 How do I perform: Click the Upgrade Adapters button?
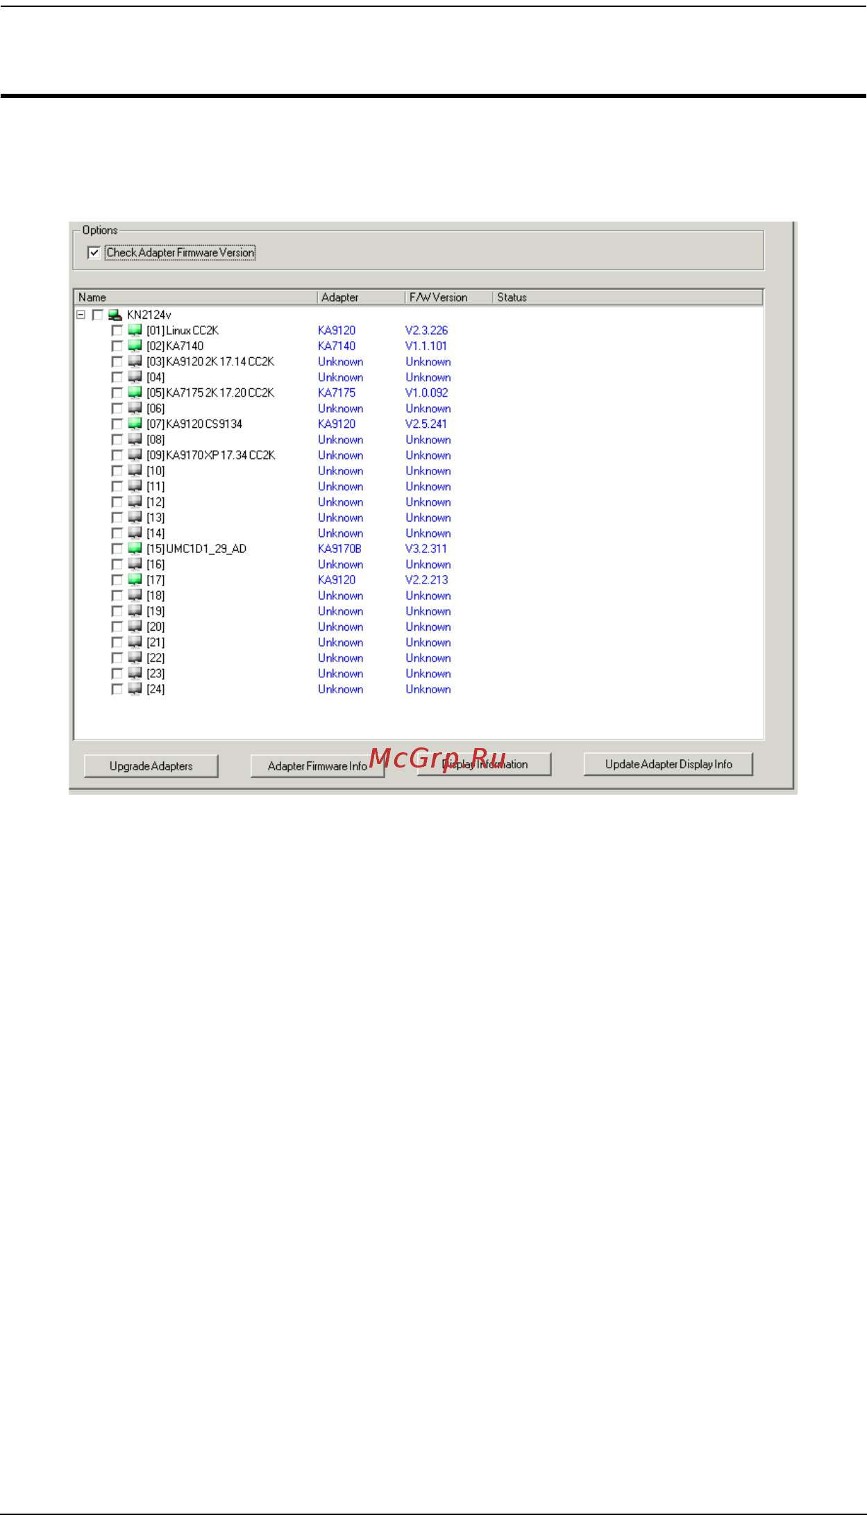(x=151, y=766)
